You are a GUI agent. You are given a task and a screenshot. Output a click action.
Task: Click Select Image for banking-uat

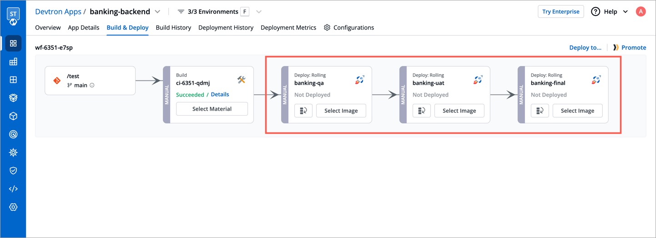(x=459, y=111)
